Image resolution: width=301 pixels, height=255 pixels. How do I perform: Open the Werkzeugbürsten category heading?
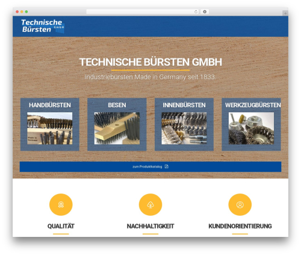click(x=253, y=105)
